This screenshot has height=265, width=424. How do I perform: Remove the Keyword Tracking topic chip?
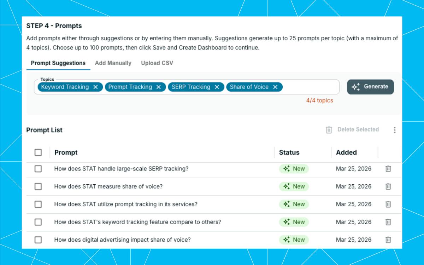click(x=95, y=87)
